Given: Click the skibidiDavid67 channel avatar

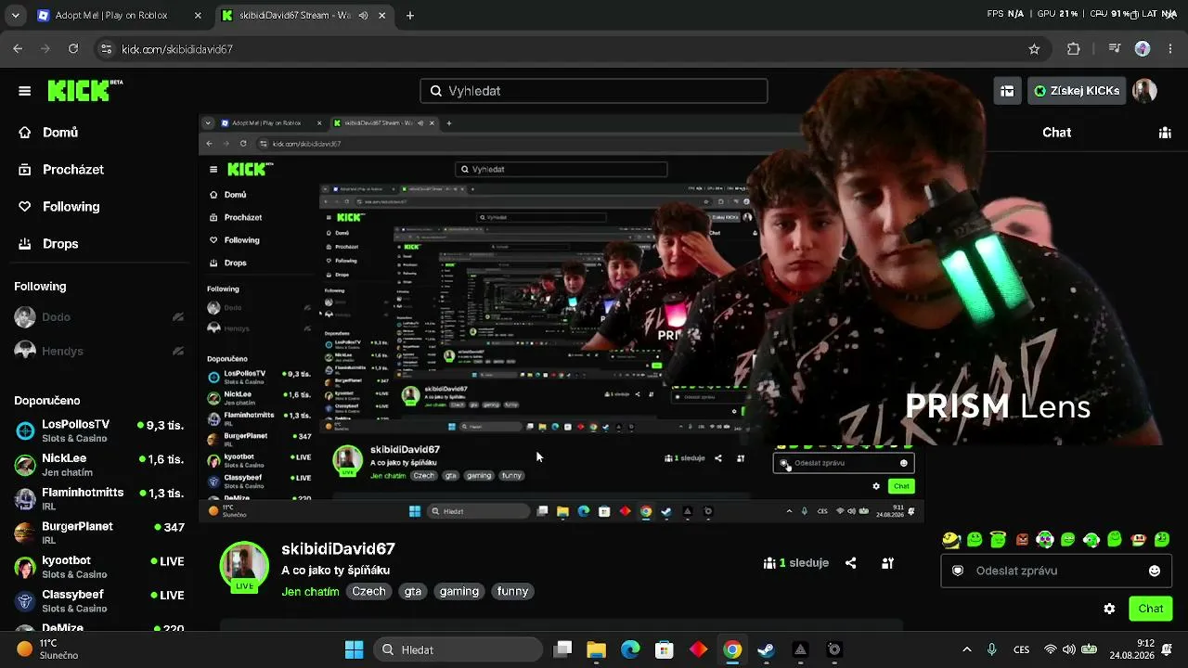Looking at the screenshot, I should (244, 565).
